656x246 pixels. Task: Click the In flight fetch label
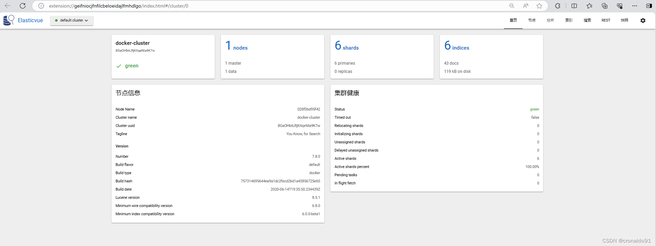pos(345,183)
